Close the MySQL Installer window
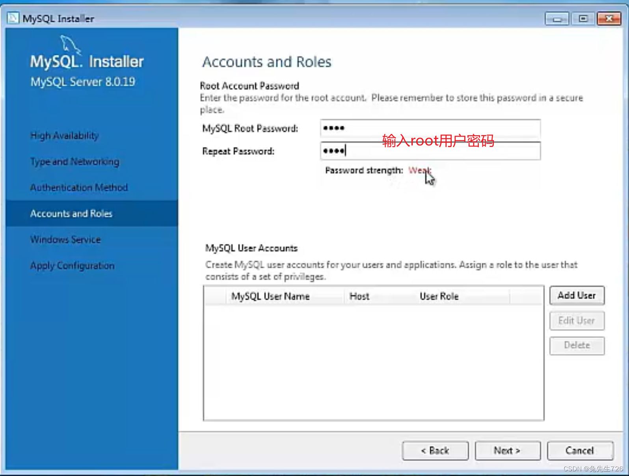This screenshot has width=629, height=476. click(x=609, y=19)
